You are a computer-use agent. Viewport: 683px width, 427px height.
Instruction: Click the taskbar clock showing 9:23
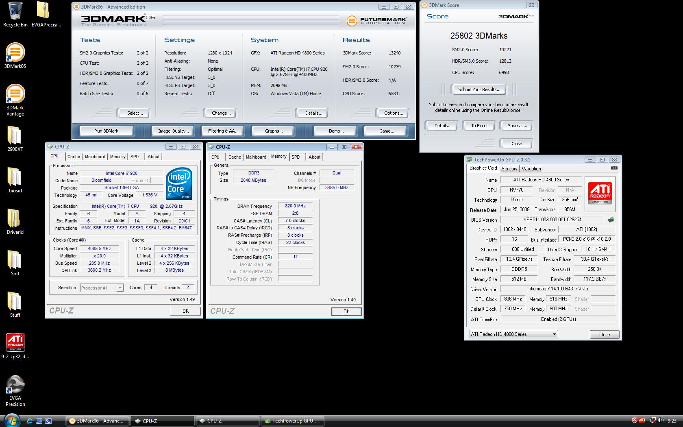click(x=672, y=421)
